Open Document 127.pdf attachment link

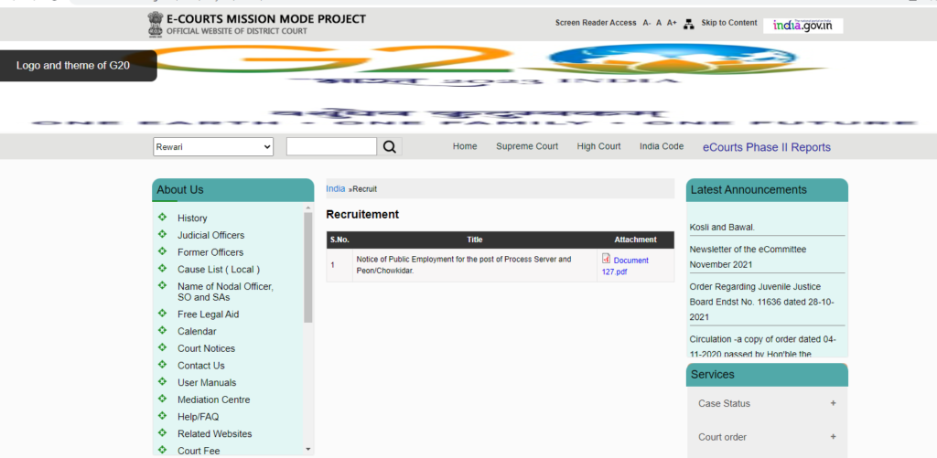pyautogui.click(x=625, y=266)
